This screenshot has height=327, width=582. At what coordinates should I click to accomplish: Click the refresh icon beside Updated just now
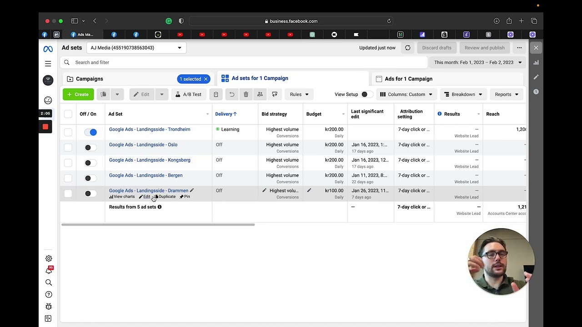click(x=407, y=48)
